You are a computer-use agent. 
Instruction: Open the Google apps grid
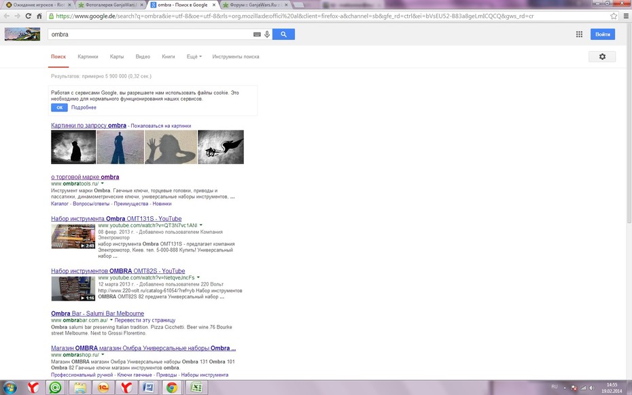(x=579, y=34)
